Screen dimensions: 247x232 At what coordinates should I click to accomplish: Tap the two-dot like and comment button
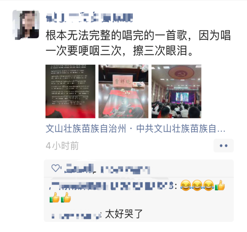(x=224, y=146)
